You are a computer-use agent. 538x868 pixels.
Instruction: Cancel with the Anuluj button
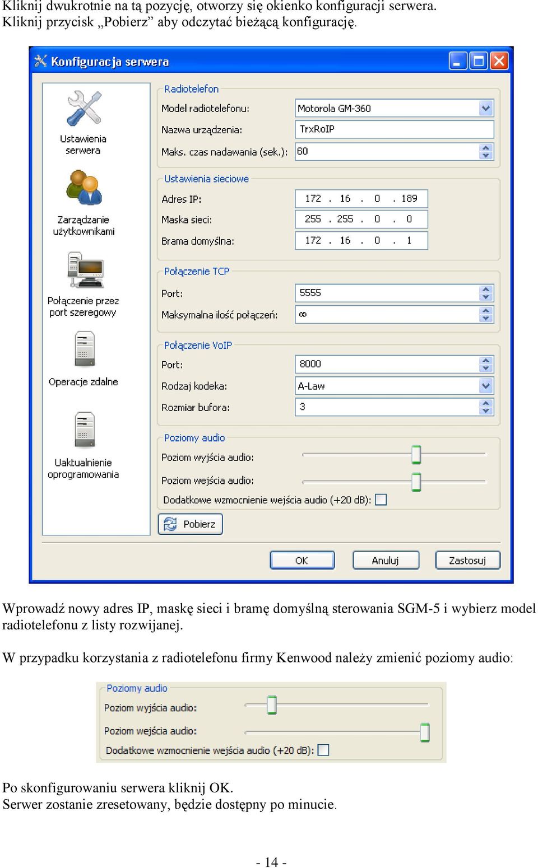386,560
